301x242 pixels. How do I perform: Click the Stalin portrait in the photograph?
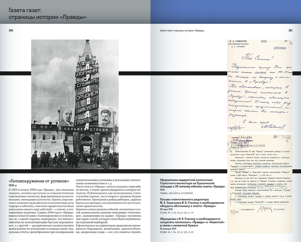tap(106, 118)
